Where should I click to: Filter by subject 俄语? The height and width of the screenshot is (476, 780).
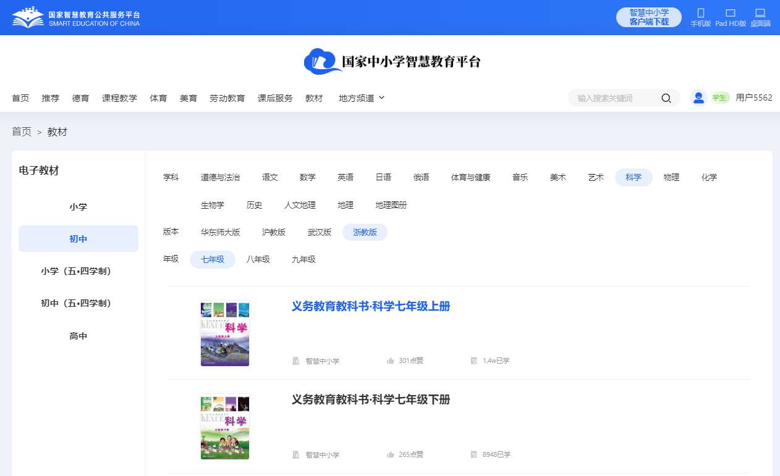pos(422,177)
